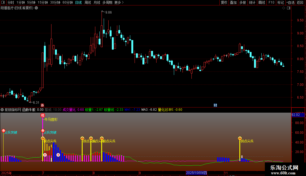Click the second white plus circle marker
Image resolution: width=306 pixels, height=176 pixels.
point(58,155)
